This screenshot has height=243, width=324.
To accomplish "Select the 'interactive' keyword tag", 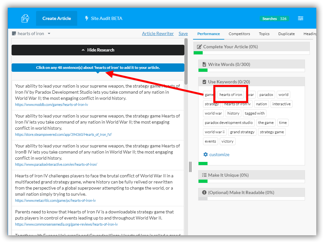I will [281, 104].
